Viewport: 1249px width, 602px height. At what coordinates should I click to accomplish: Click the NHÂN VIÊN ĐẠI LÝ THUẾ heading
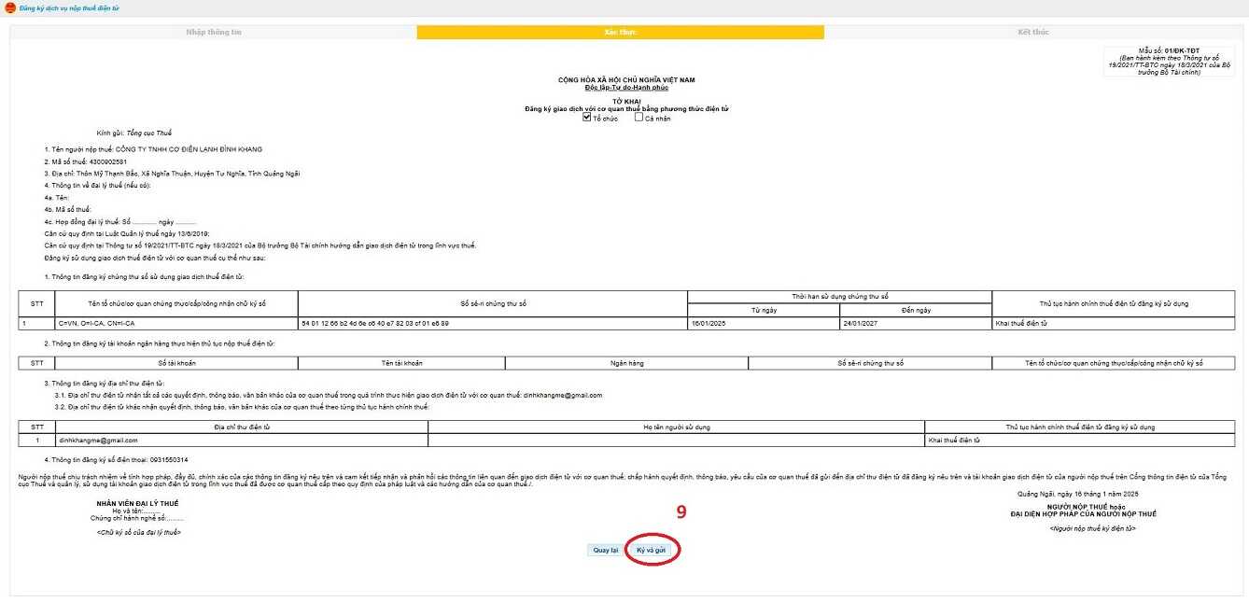click(137, 503)
